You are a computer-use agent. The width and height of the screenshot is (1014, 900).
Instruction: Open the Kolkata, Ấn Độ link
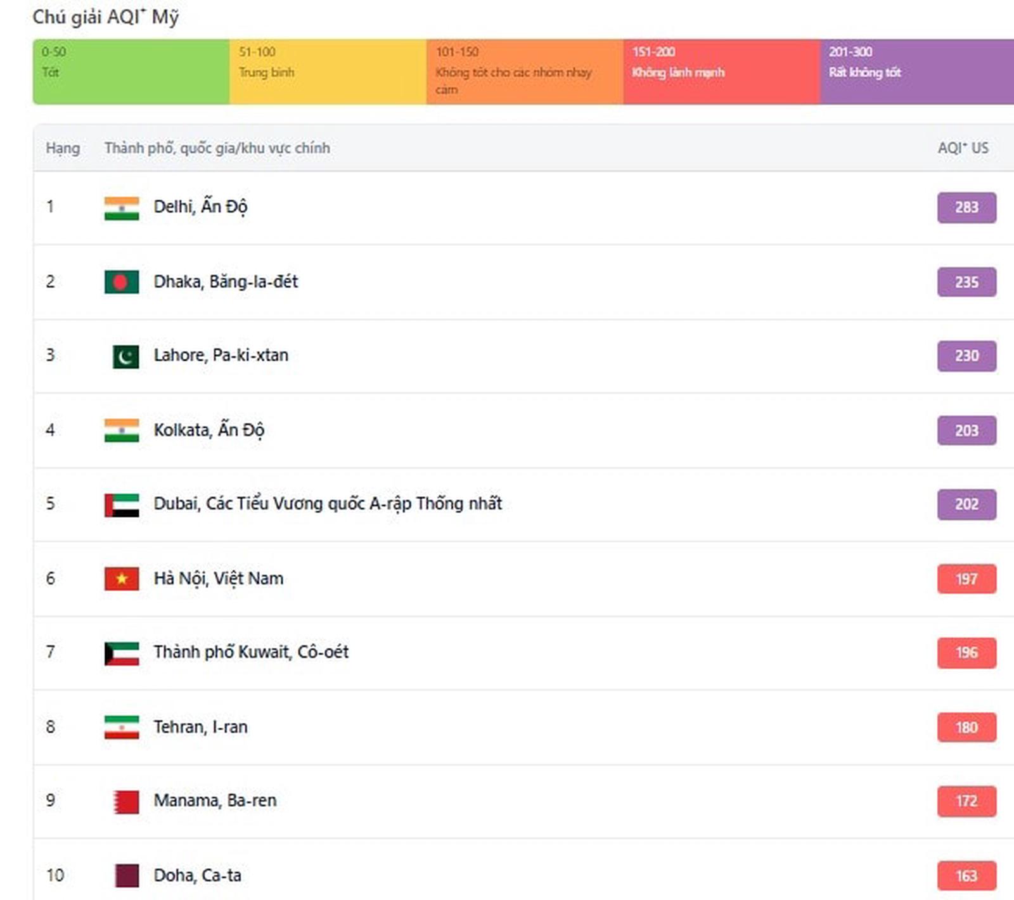pos(209,430)
